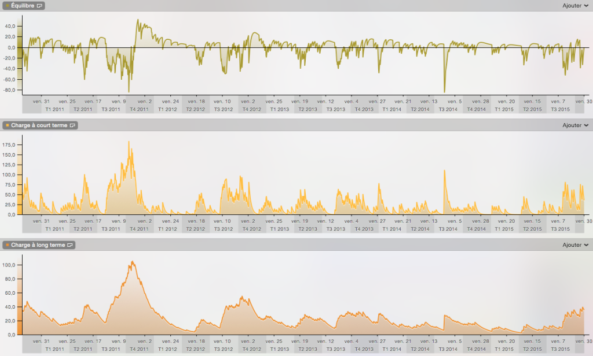Select T3 2014 on the Équilibre timeline
The image size is (593, 356).
coord(448,109)
